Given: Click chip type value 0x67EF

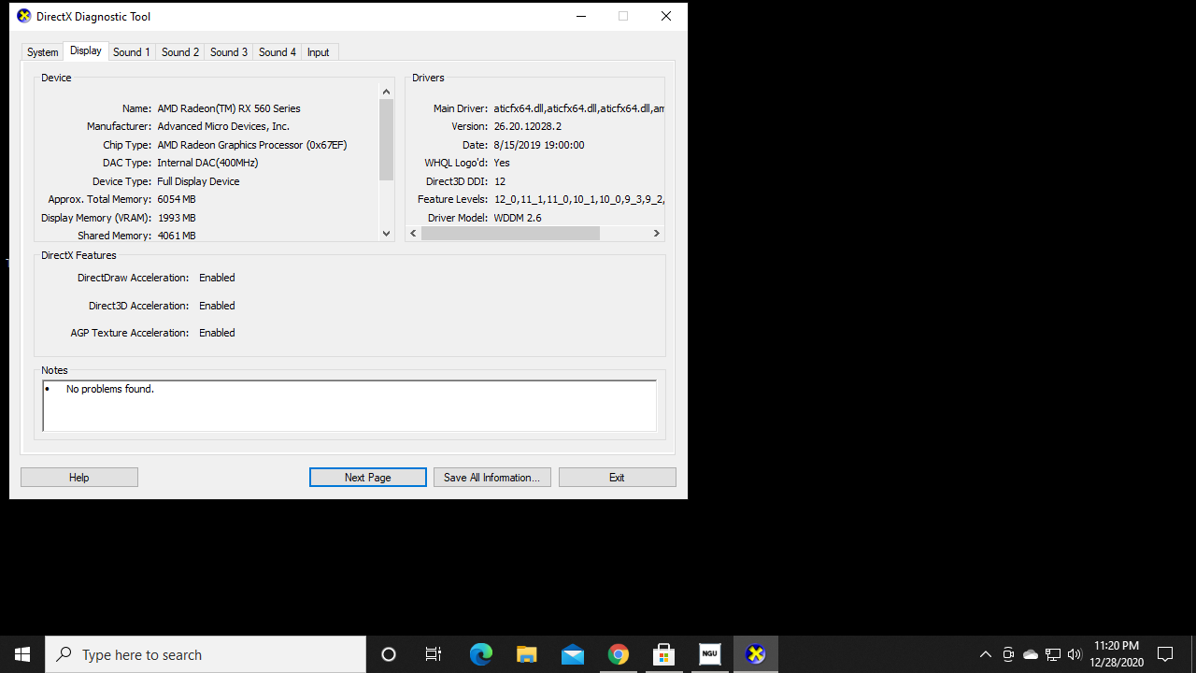Looking at the screenshot, I should pos(252,145).
